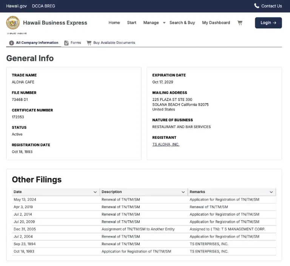Viewport: 290px width, 266px height.
Task: Switch to Buy Available Documents tab
Action: point(111,43)
